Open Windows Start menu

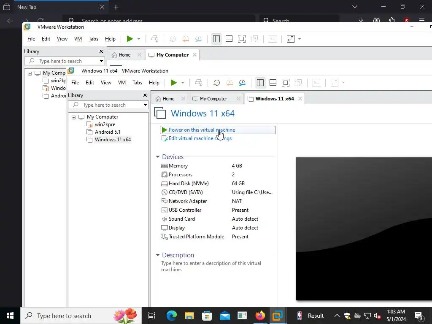(x=10, y=316)
